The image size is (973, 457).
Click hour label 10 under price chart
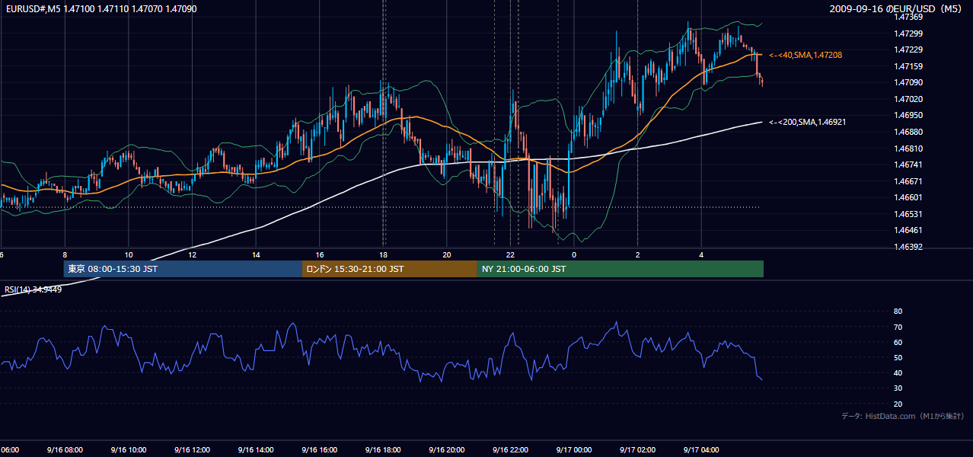click(129, 254)
